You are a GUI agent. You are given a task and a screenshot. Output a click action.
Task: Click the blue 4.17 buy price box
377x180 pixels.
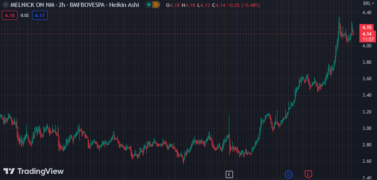click(40, 16)
